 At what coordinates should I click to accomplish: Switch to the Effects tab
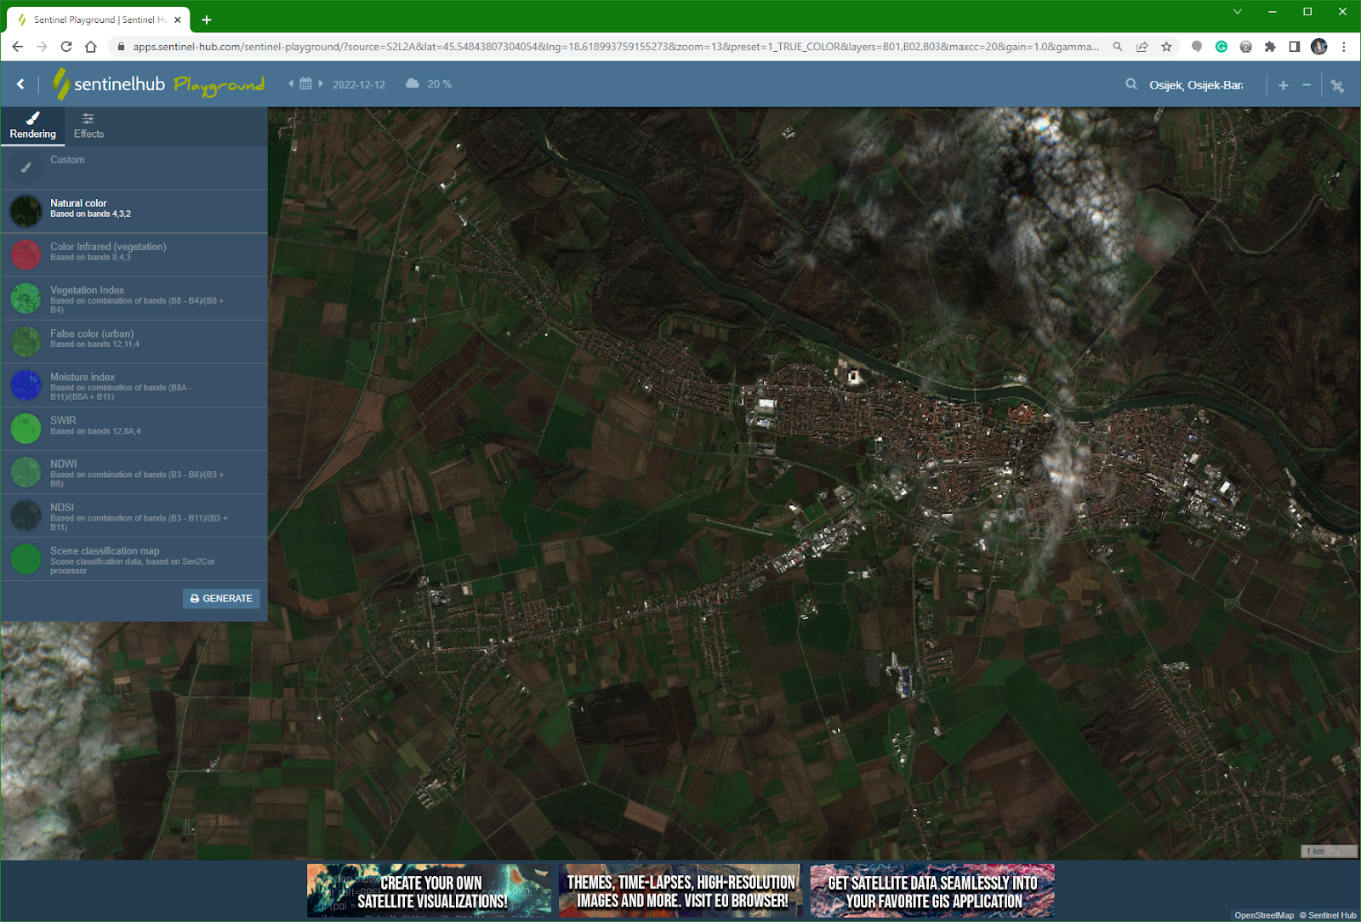(x=88, y=126)
